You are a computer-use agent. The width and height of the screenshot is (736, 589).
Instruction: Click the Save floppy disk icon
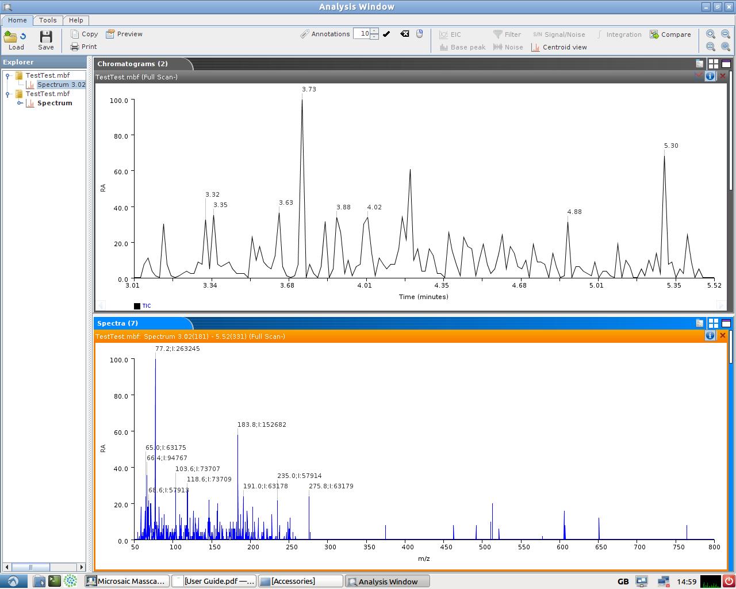click(x=46, y=38)
